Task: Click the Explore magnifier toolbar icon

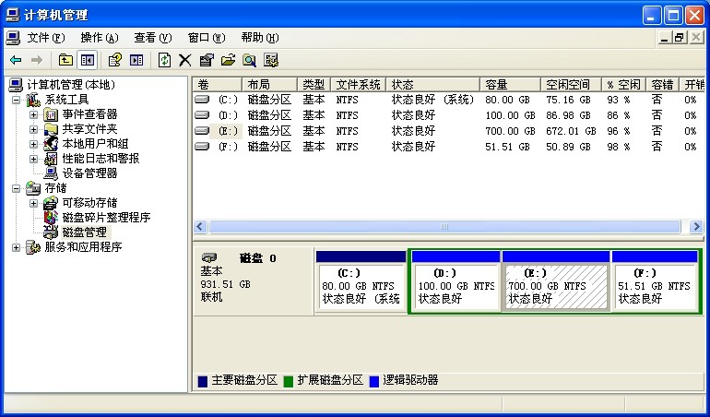Action: (249, 60)
